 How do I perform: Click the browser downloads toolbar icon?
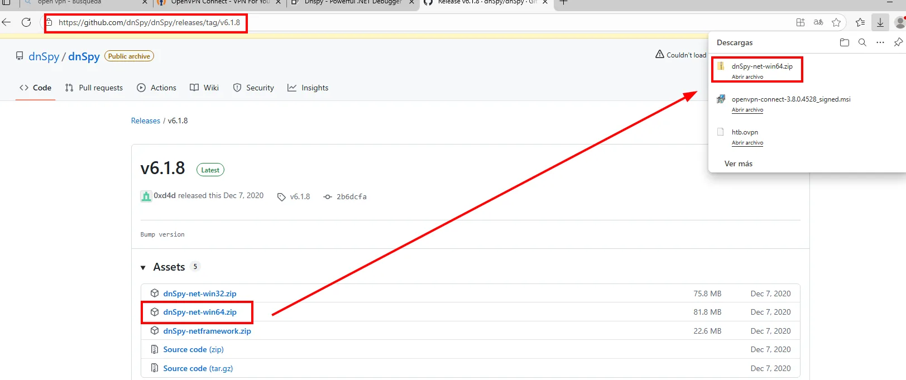(880, 22)
